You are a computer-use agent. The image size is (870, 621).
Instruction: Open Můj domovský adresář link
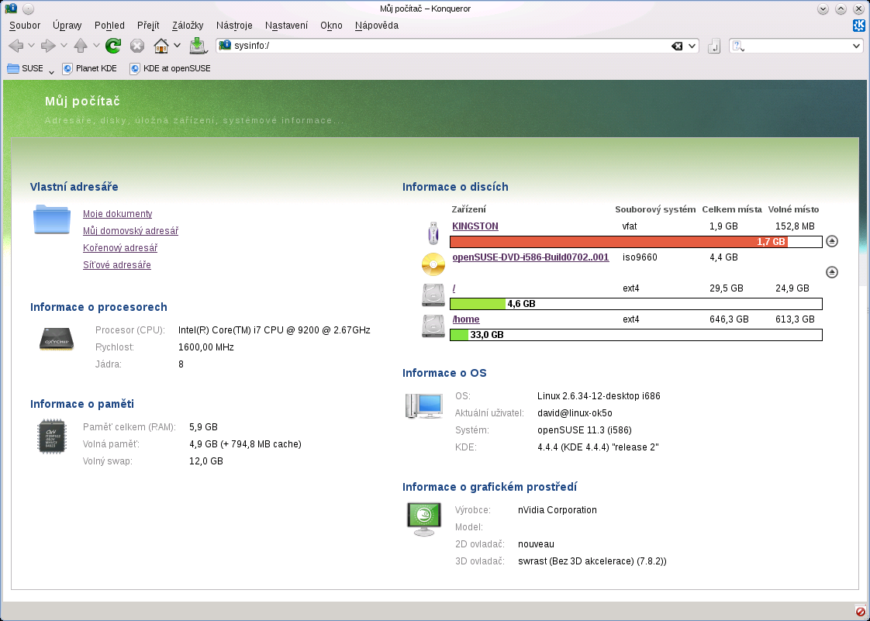click(x=131, y=231)
